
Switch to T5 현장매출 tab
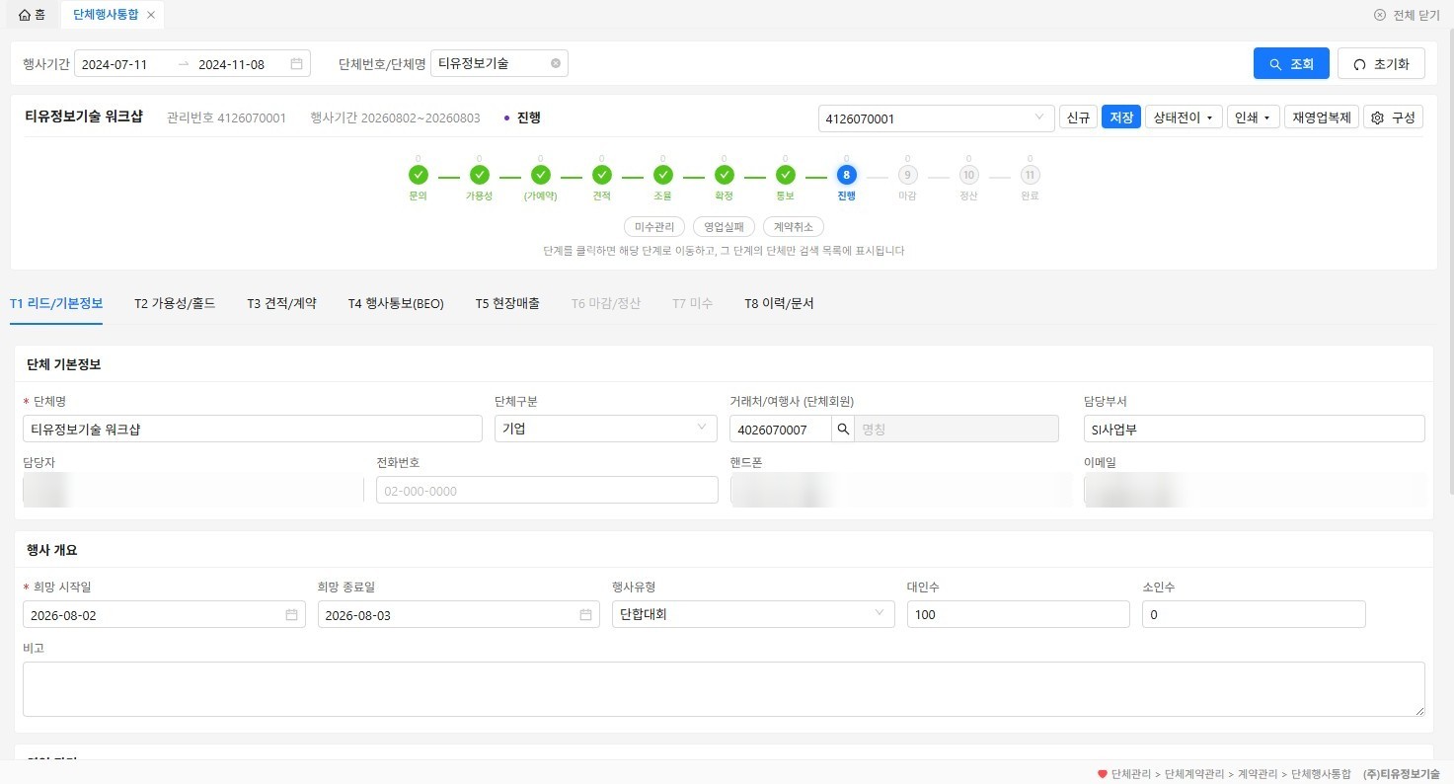pyautogui.click(x=507, y=303)
